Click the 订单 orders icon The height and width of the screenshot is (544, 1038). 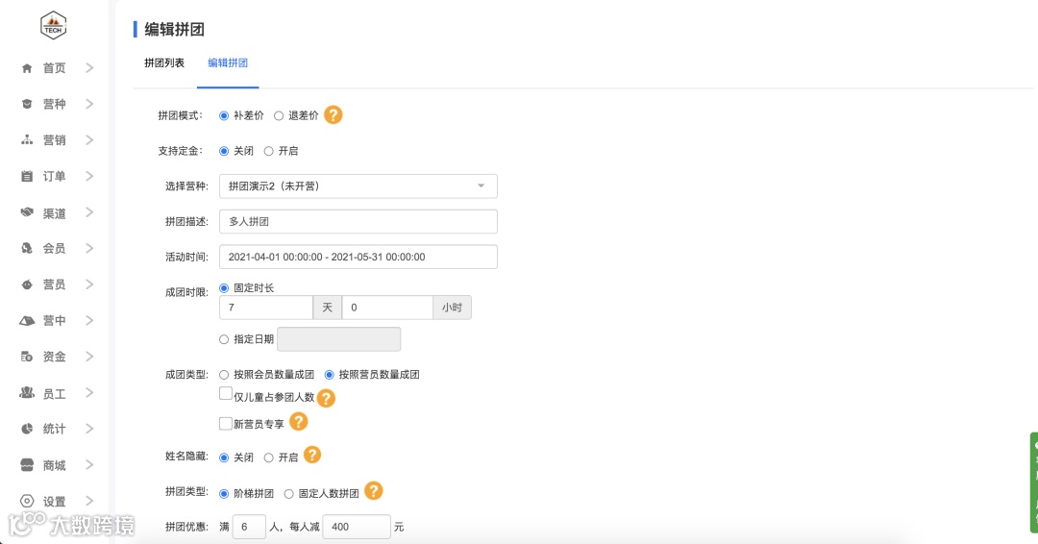[x=27, y=176]
